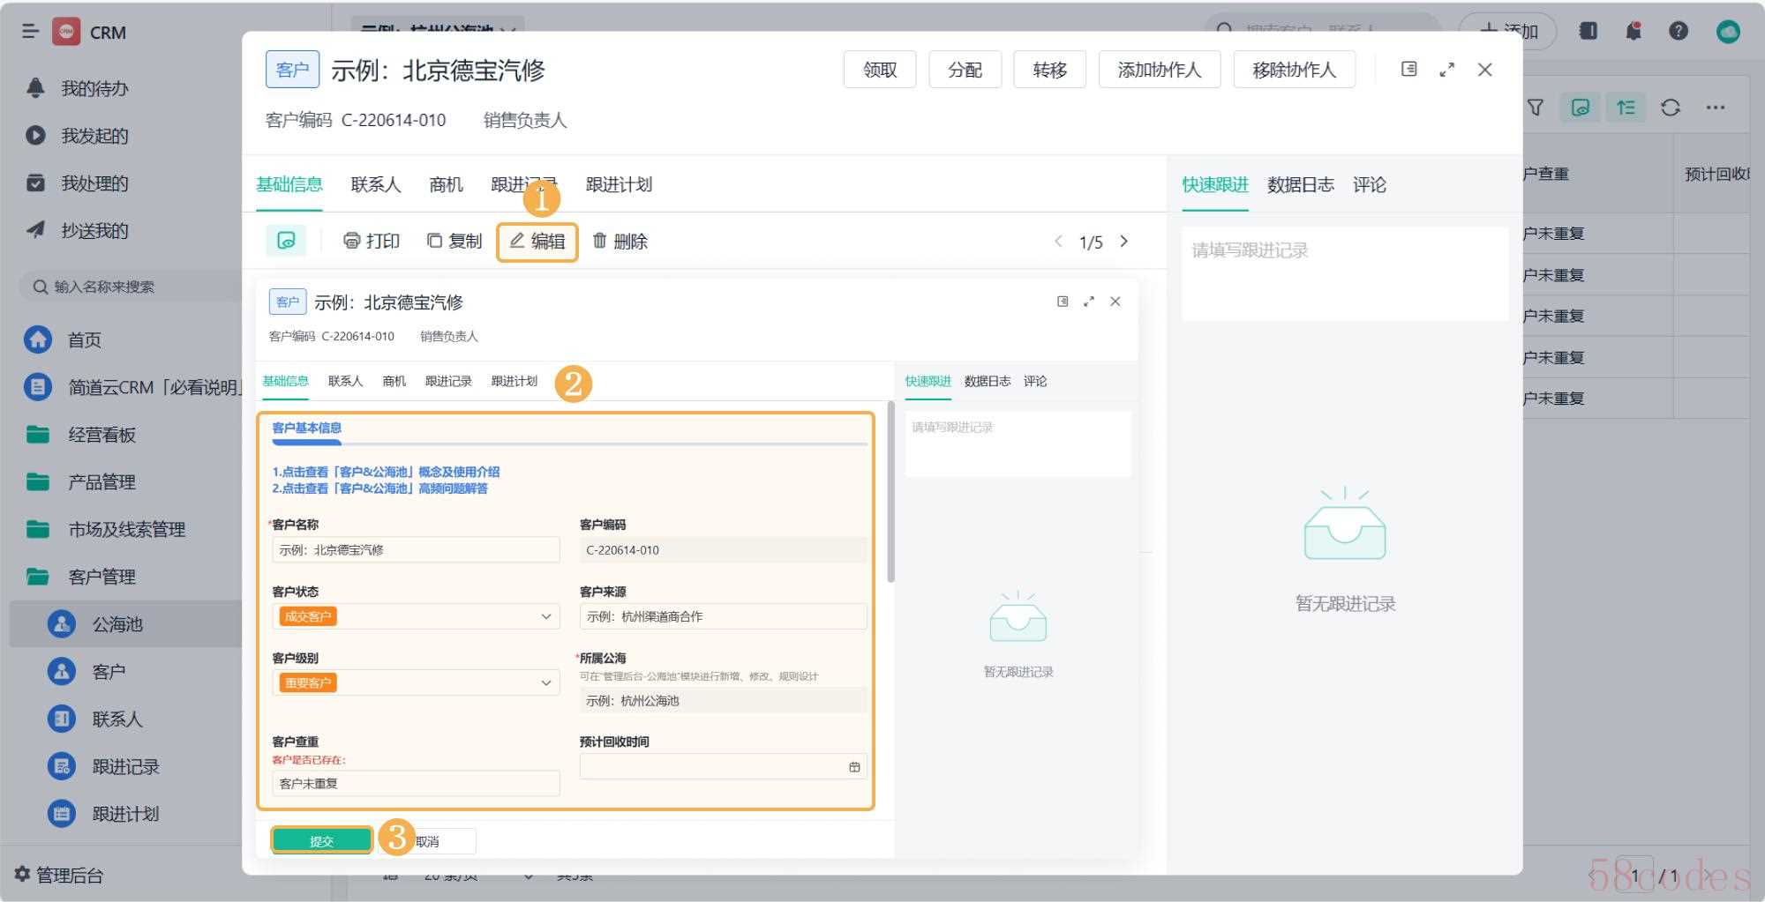Switch to the 联系人 tab
The height and width of the screenshot is (902, 1765).
click(x=375, y=184)
